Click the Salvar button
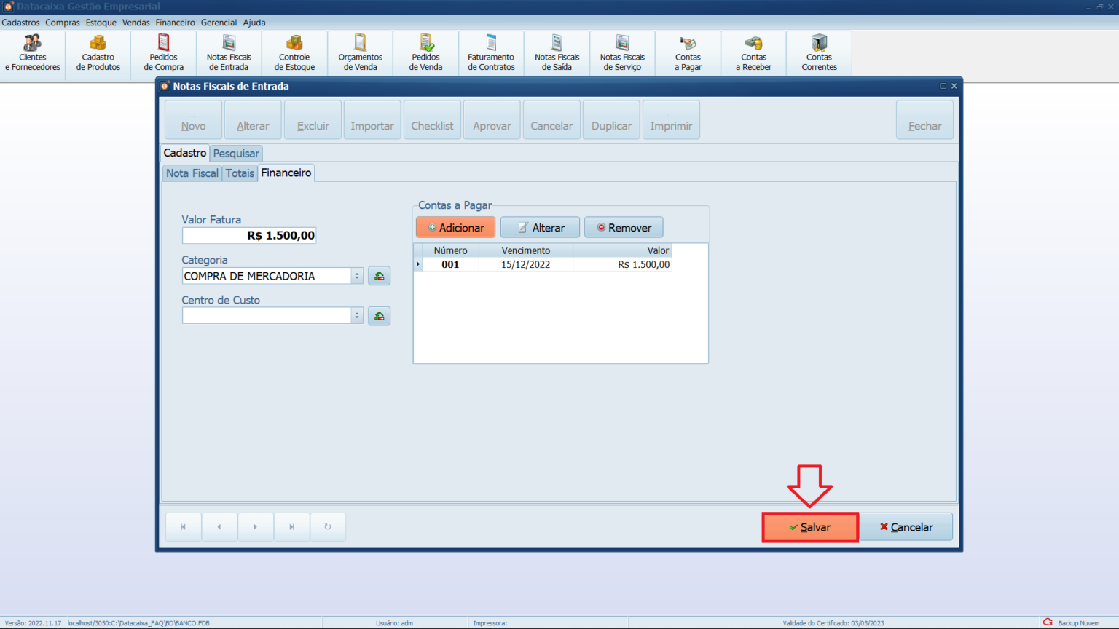 tap(810, 527)
